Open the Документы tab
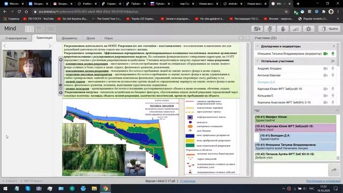 pos(69,38)
